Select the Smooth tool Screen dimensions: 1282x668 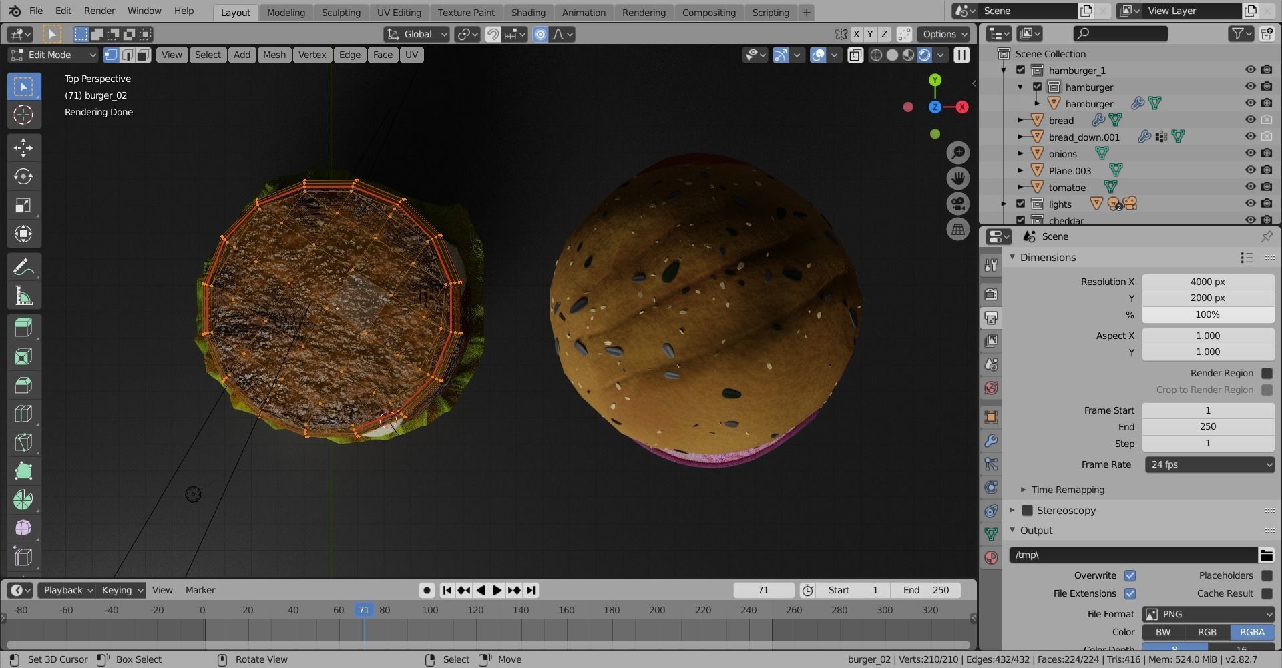[x=23, y=528]
